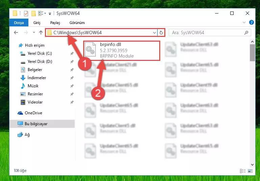The width and height of the screenshot is (260, 181).
Task: Select OneDrive in the navigation pane
Action: click(x=33, y=113)
